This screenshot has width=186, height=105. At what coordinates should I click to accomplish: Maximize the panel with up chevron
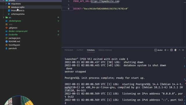pos(180,50)
